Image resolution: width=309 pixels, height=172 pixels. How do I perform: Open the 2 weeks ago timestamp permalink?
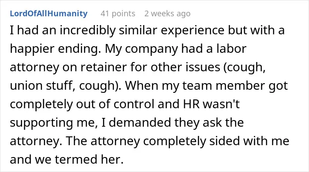coord(167,14)
